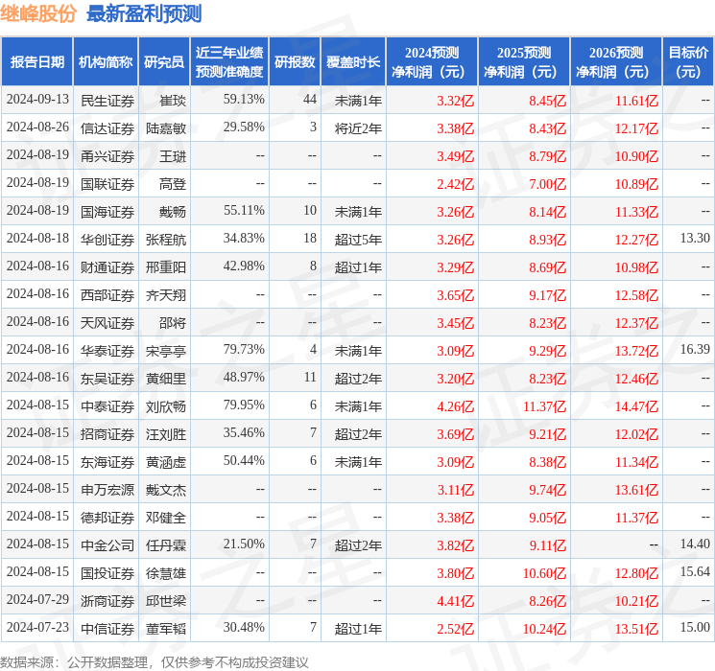Click 2024 forecast 4.26亿

[456, 405]
